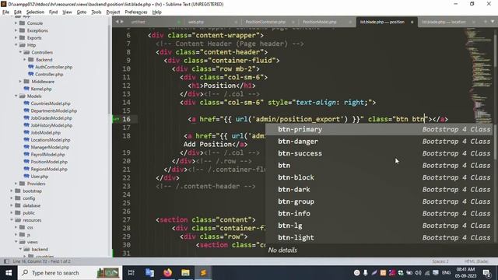
Task: Collapse the Models folder
Action: click(16, 96)
